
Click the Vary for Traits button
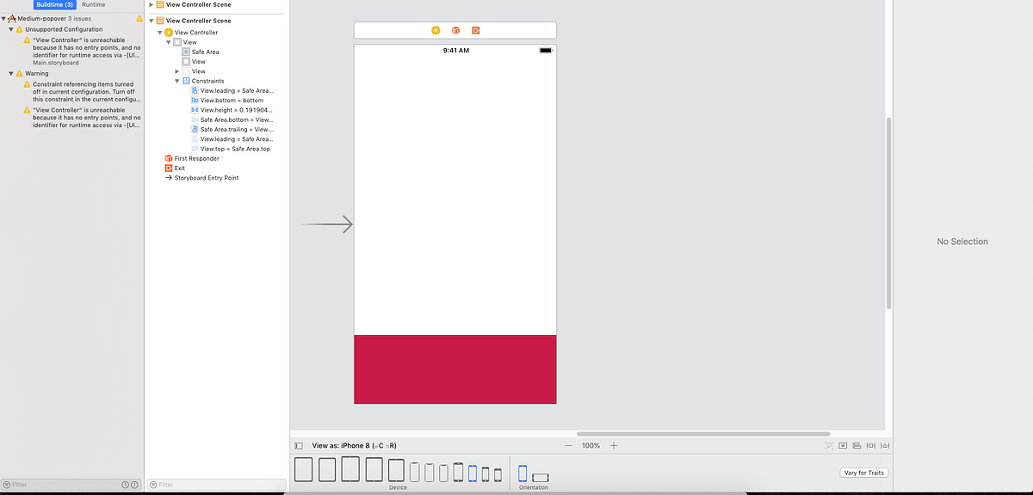[x=863, y=472]
